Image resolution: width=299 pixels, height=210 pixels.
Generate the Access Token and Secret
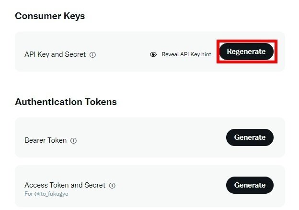pyautogui.click(x=250, y=185)
